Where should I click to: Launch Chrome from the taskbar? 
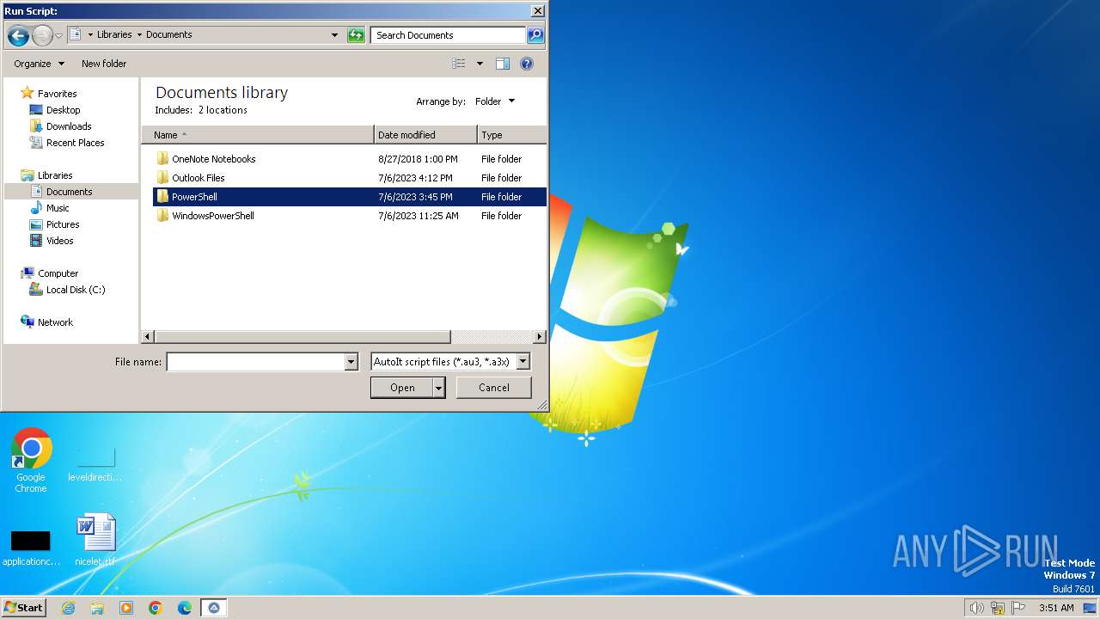click(x=156, y=608)
